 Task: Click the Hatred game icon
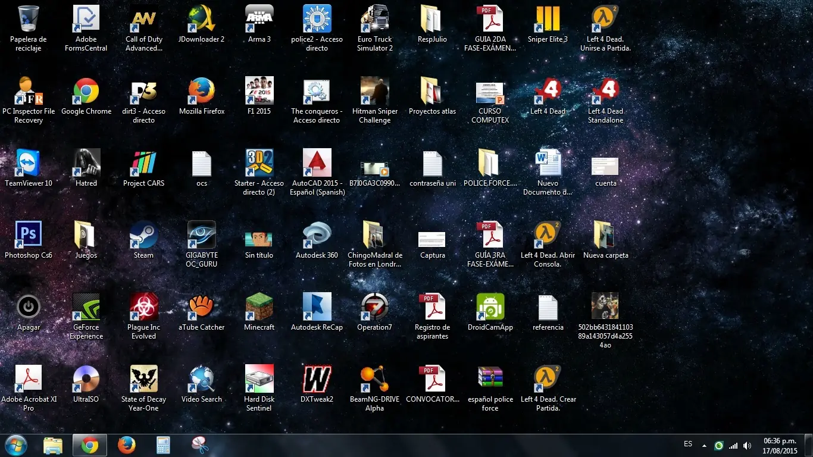click(x=86, y=163)
